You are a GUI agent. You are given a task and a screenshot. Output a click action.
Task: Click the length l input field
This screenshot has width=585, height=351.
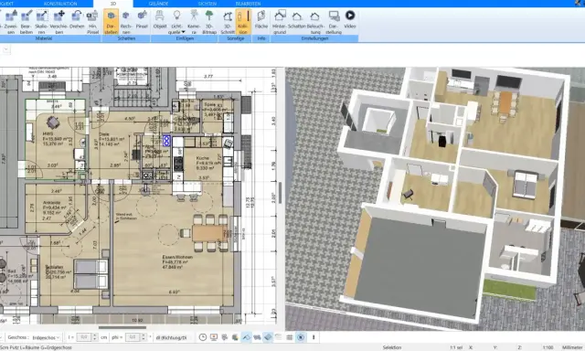[x=84, y=337]
